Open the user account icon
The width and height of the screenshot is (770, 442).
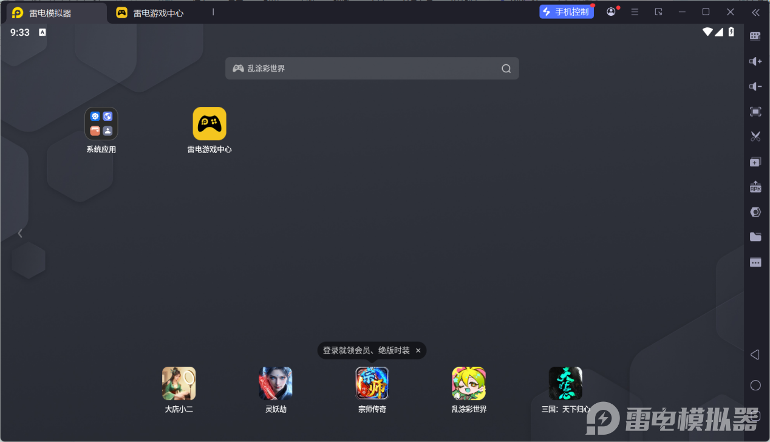(x=611, y=12)
